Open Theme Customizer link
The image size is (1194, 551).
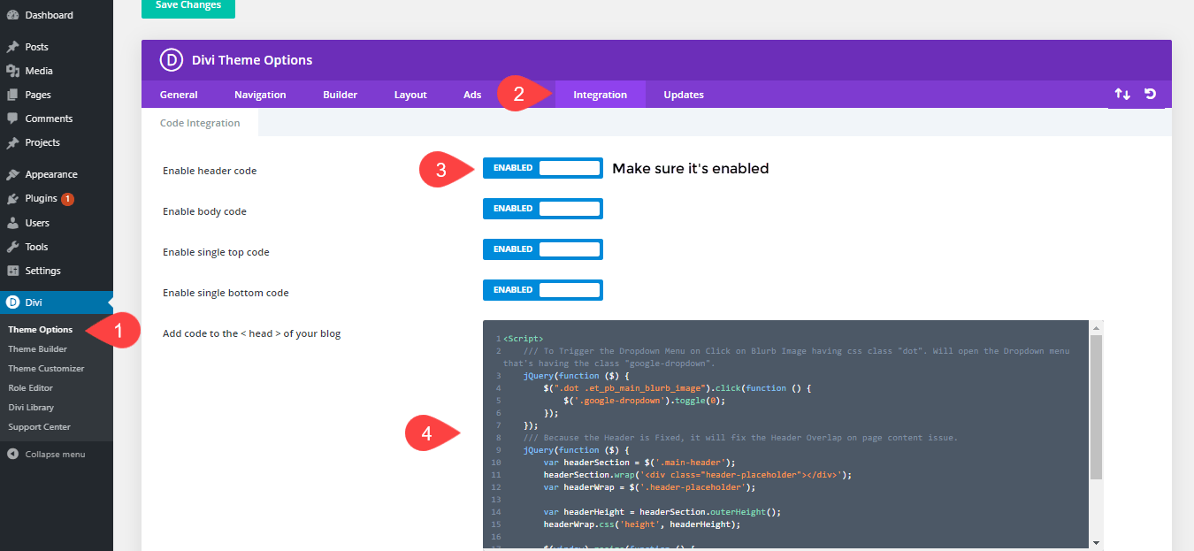[x=46, y=369]
